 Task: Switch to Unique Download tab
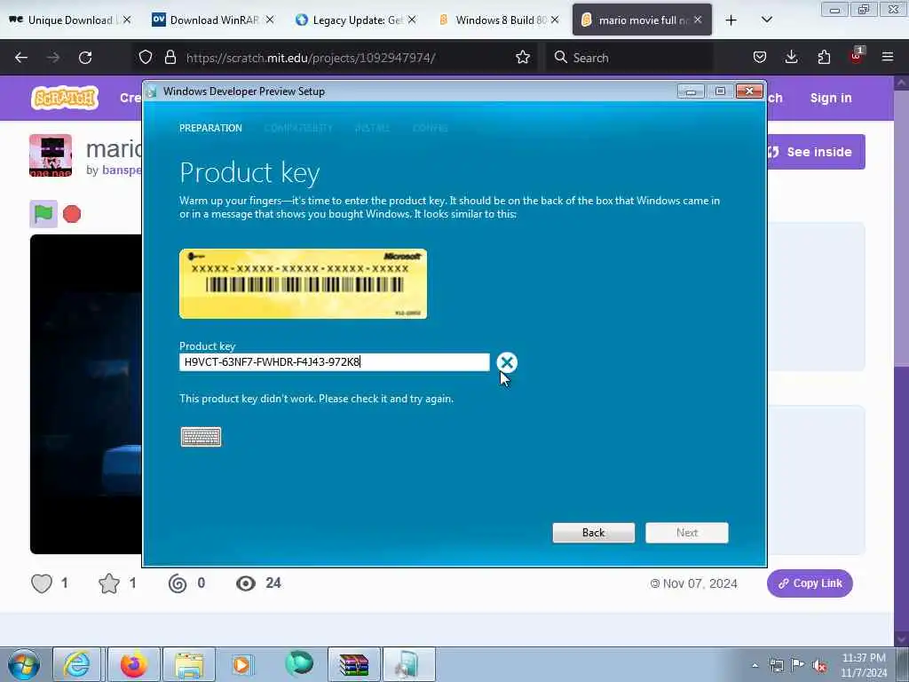pyautogui.click(x=69, y=20)
